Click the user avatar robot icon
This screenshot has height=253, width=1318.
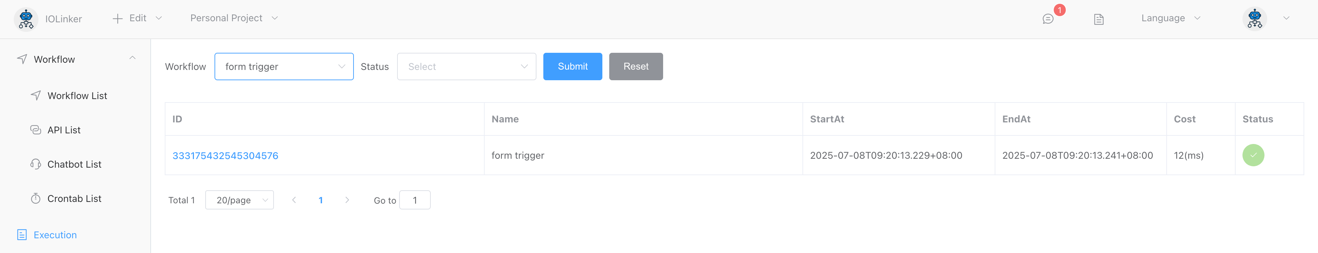tap(1255, 19)
